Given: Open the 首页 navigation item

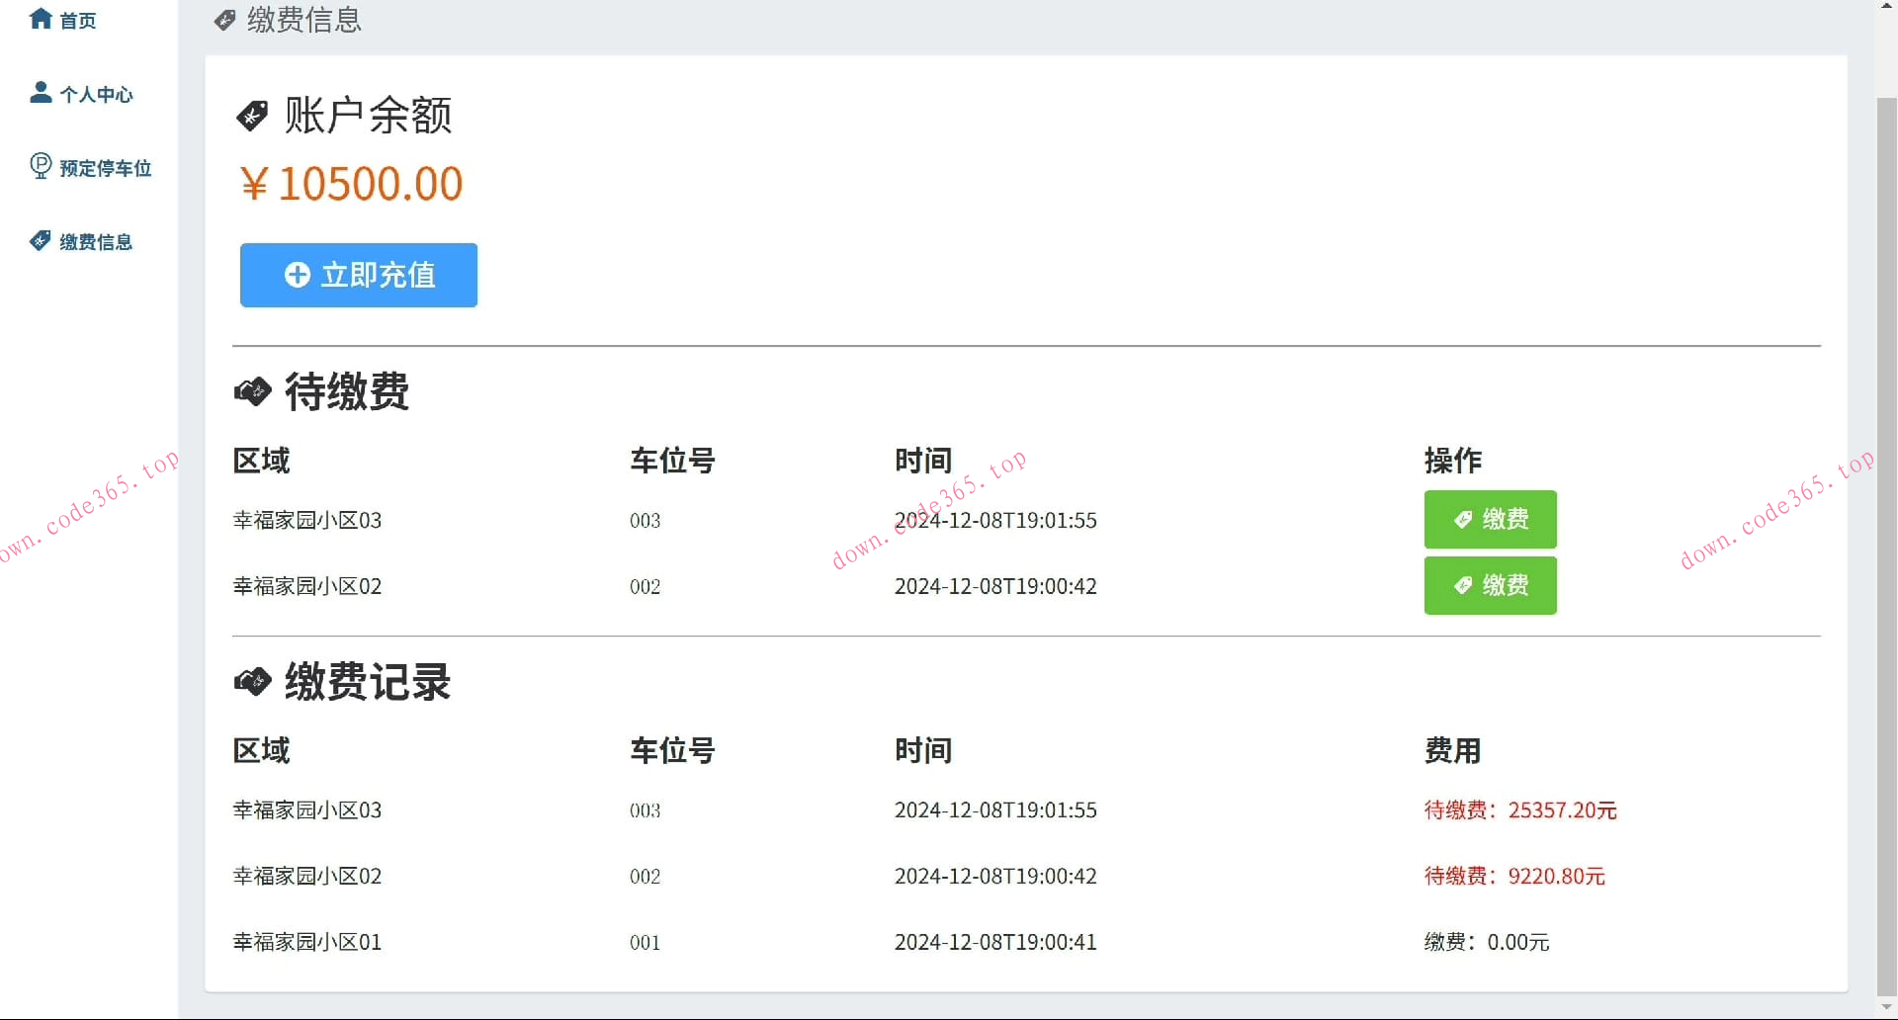Looking at the screenshot, I should (75, 19).
